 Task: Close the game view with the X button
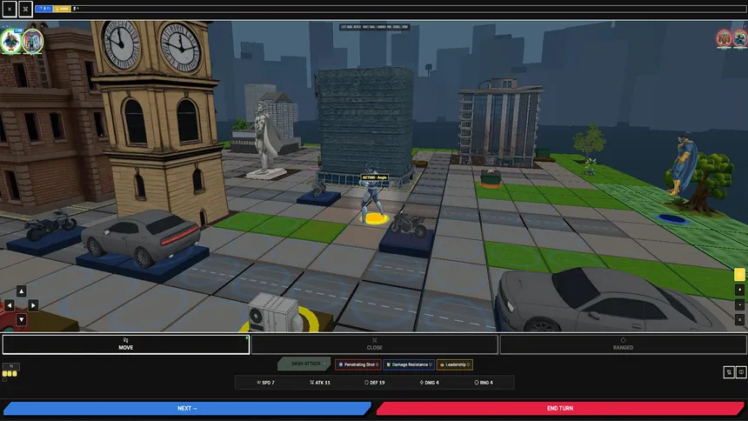tap(9, 9)
